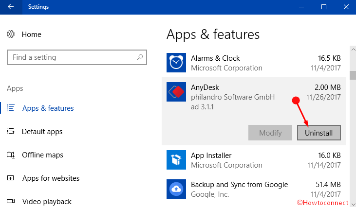Click the Apps for websites icon
The image size is (356, 207).
click(10, 178)
